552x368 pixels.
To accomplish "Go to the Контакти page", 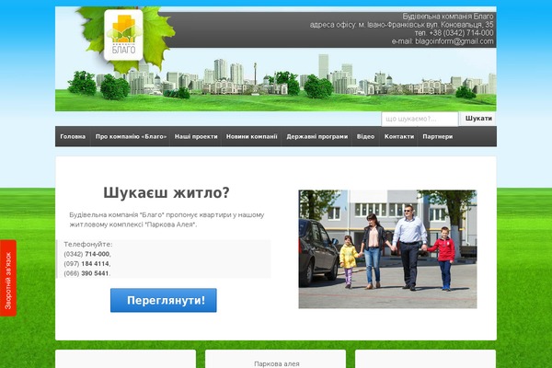I will (398, 136).
